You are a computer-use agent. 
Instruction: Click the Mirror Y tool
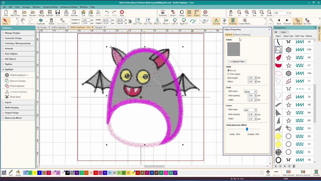(x=166, y=22)
